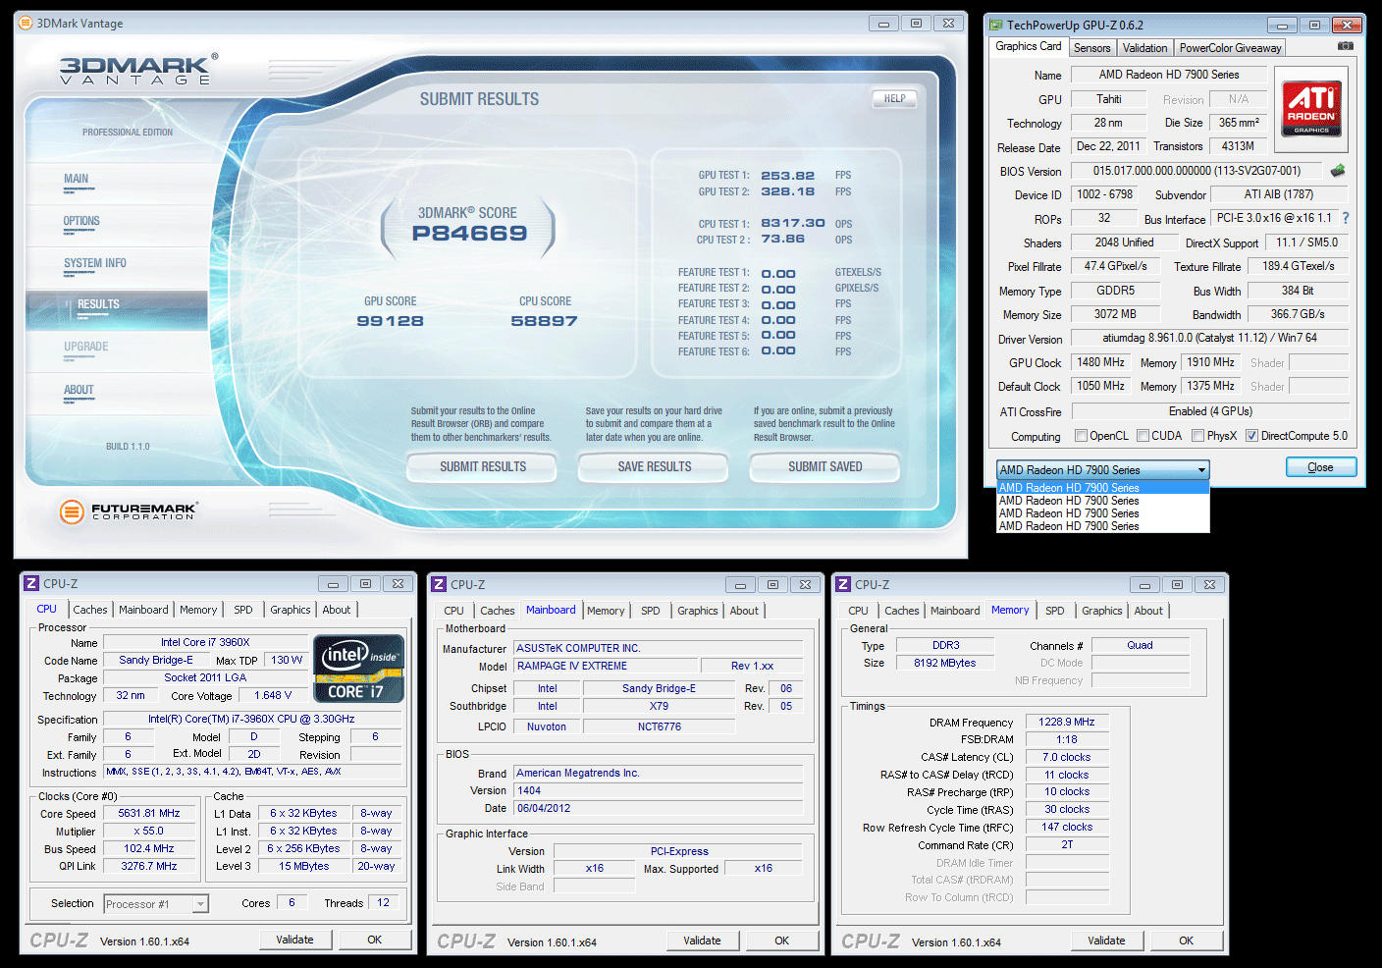Click the Close button in GPU-Z
Image resolution: width=1382 pixels, height=968 pixels.
tap(1321, 467)
